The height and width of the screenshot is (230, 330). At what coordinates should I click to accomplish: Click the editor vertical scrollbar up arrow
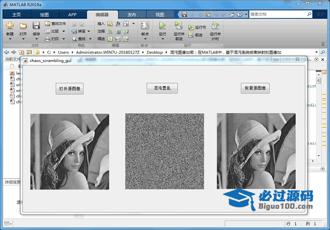pyautogui.click(x=318, y=75)
